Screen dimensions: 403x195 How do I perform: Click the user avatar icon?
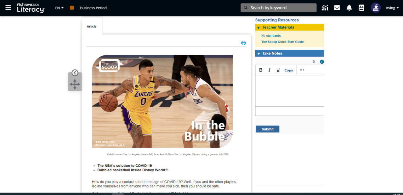pyautogui.click(x=376, y=8)
